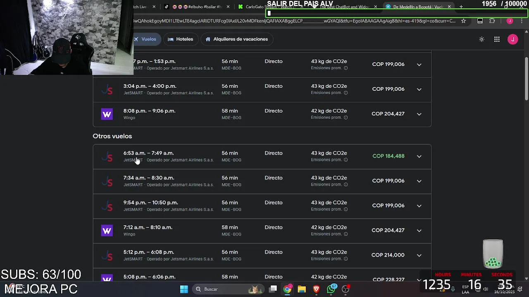529x297 pixels.
Task: Click the Buscar taskbar search box
Action: coord(228,289)
